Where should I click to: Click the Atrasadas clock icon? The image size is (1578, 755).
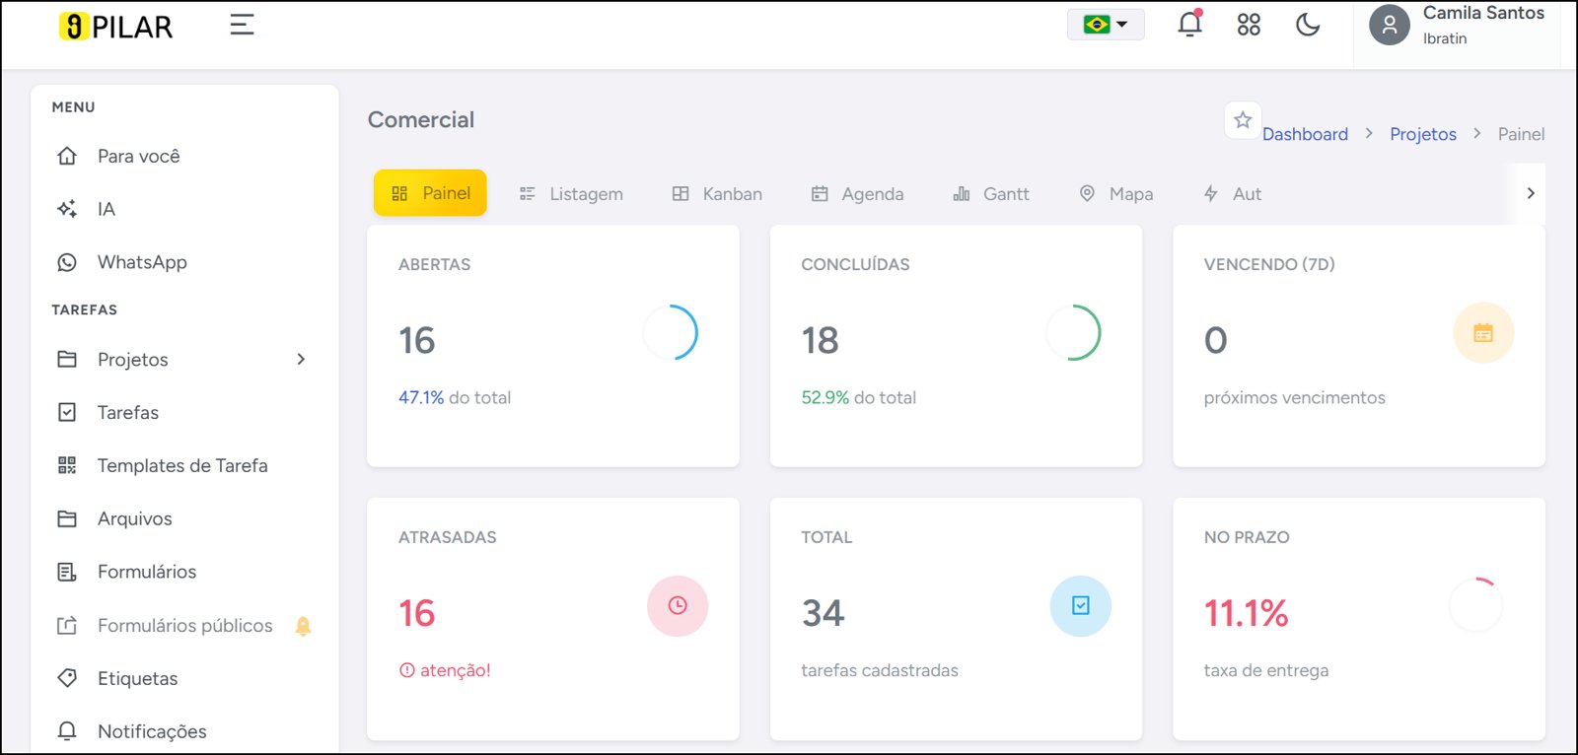pyautogui.click(x=678, y=606)
